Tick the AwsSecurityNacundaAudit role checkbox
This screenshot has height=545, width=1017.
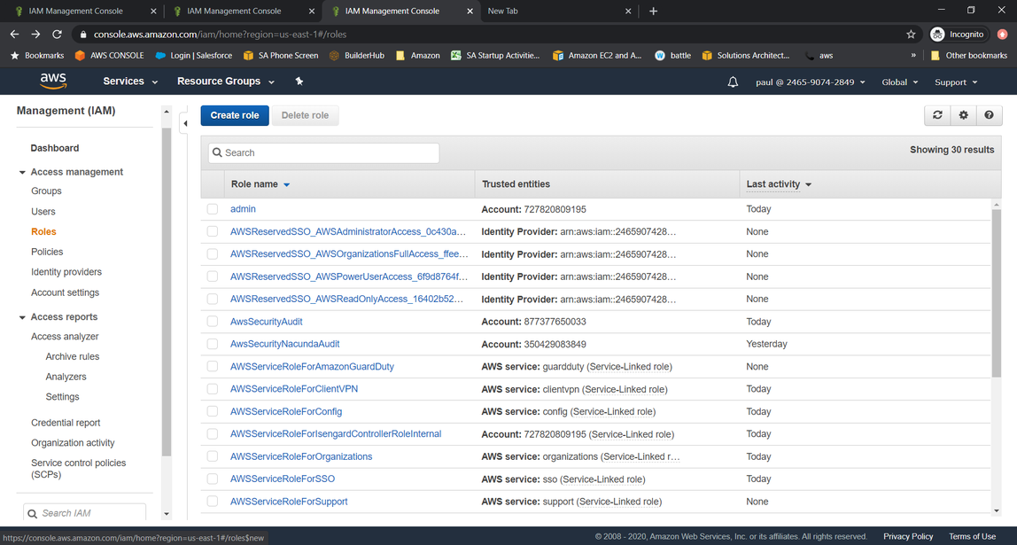tap(212, 344)
